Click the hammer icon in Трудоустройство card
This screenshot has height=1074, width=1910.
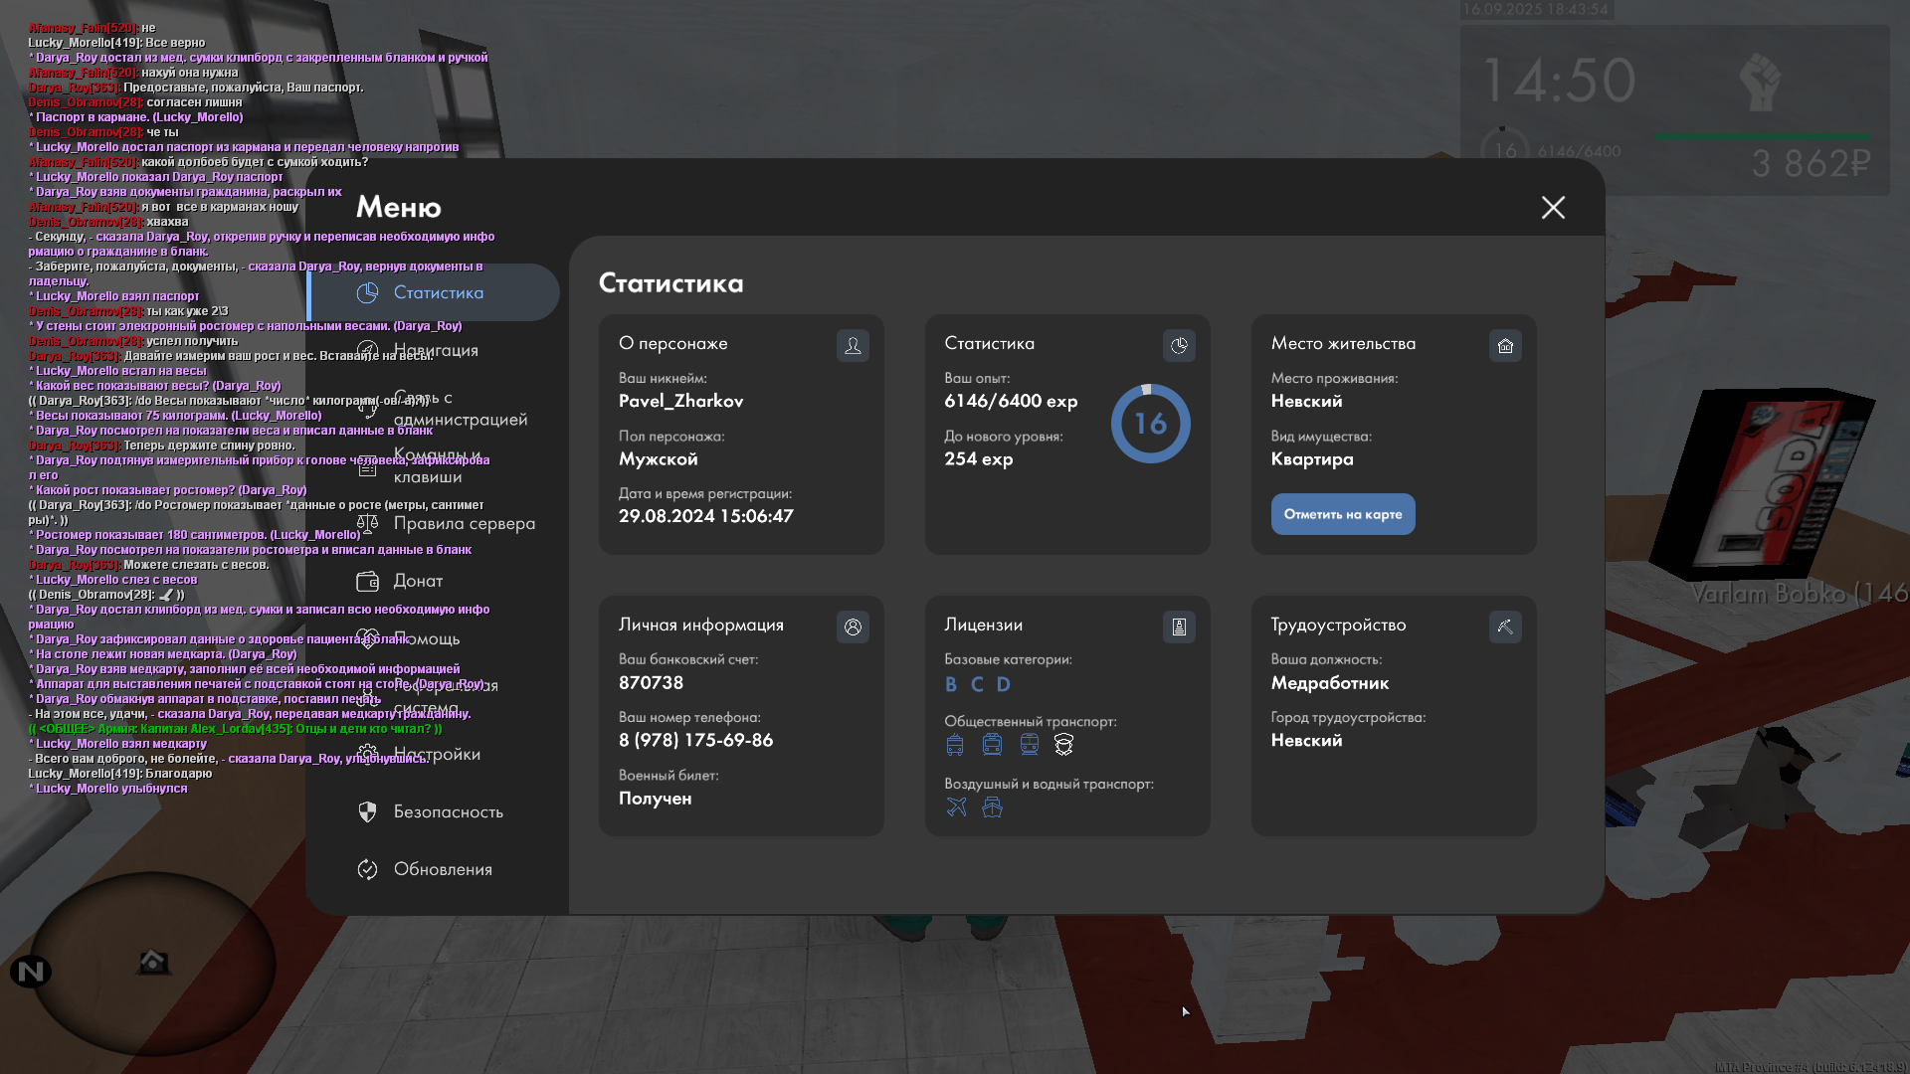tap(1505, 626)
